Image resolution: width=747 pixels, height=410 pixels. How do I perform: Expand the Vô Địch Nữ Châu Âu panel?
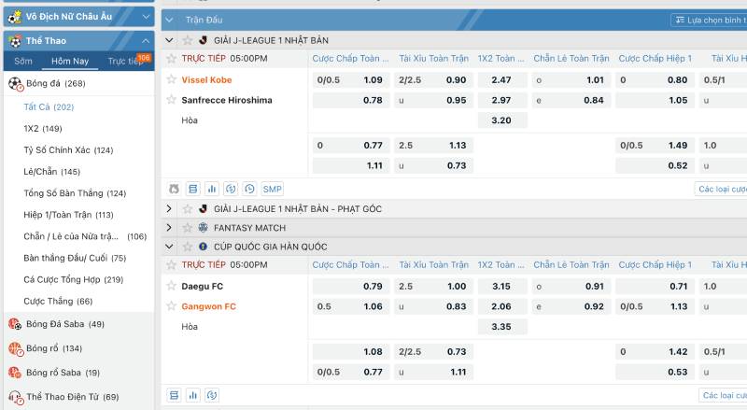tap(146, 17)
